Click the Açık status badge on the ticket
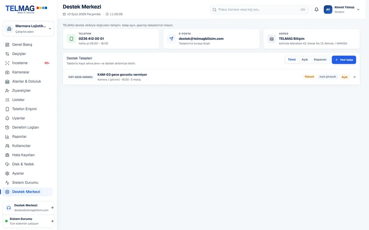 point(344,77)
